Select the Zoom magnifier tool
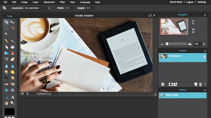Image resolution: width=211 pixels, height=118 pixels. pos(12,103)
